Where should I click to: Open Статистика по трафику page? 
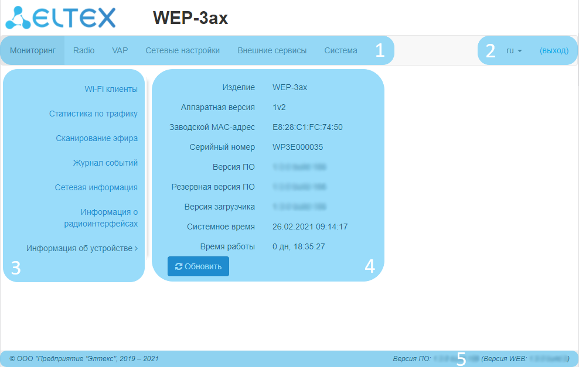click(93, 114)
